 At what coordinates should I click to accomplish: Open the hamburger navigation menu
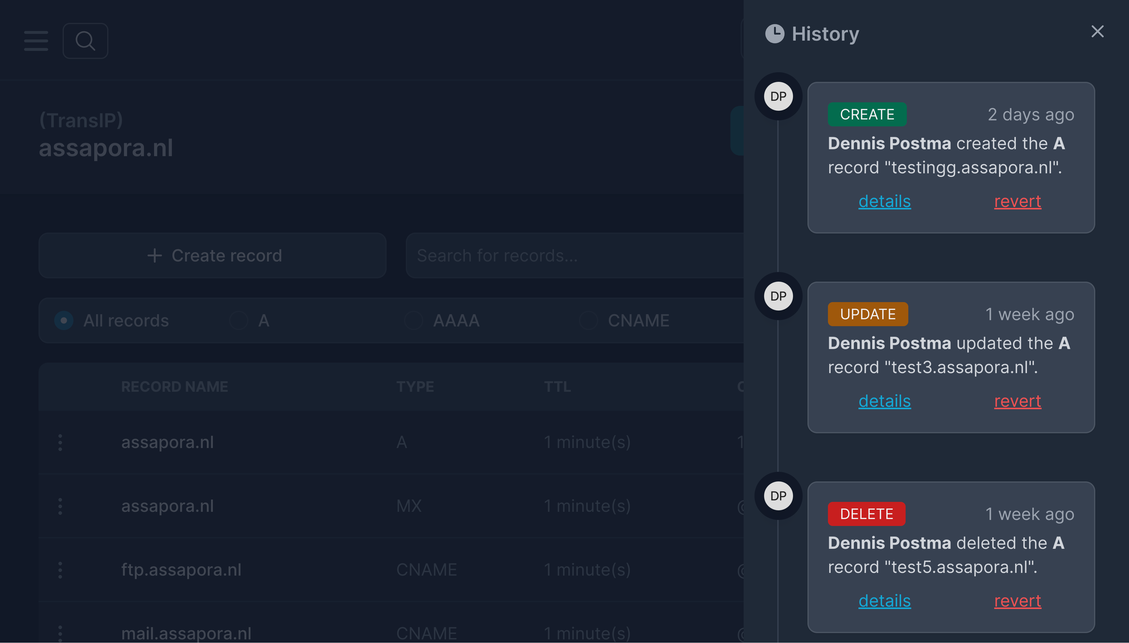[x=36, y=41]
